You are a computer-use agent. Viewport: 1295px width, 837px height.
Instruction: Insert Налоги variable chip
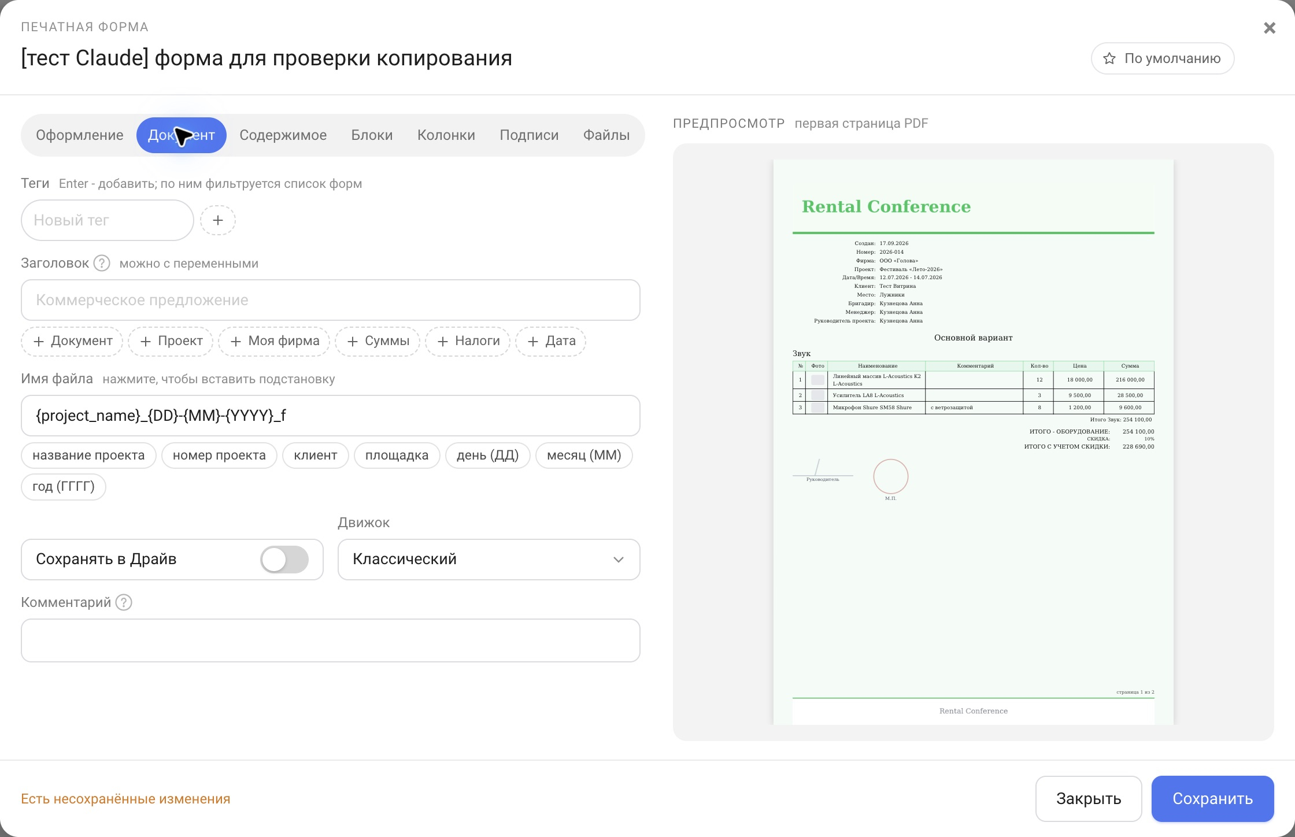(x=468, y=341)
